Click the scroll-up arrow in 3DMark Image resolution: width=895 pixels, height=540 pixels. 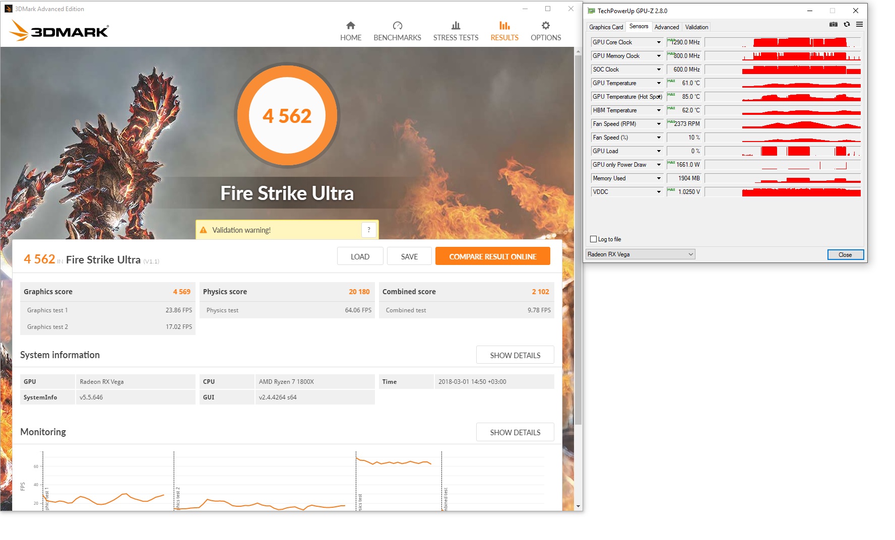(578, 51)
